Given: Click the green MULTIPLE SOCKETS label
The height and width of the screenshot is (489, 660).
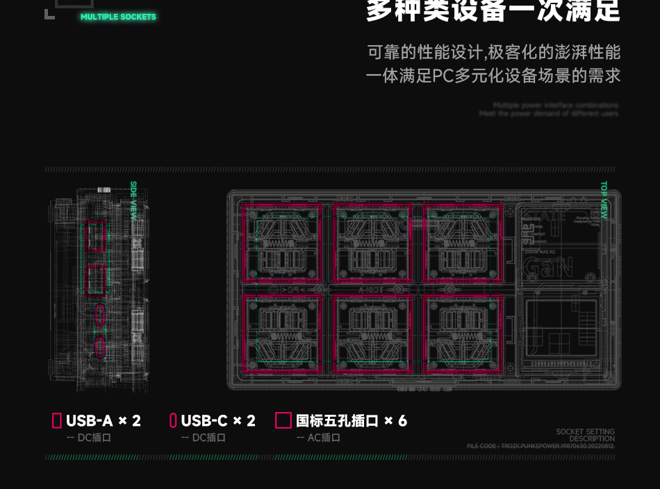Looking at the screenshot, I should (118, 17).
